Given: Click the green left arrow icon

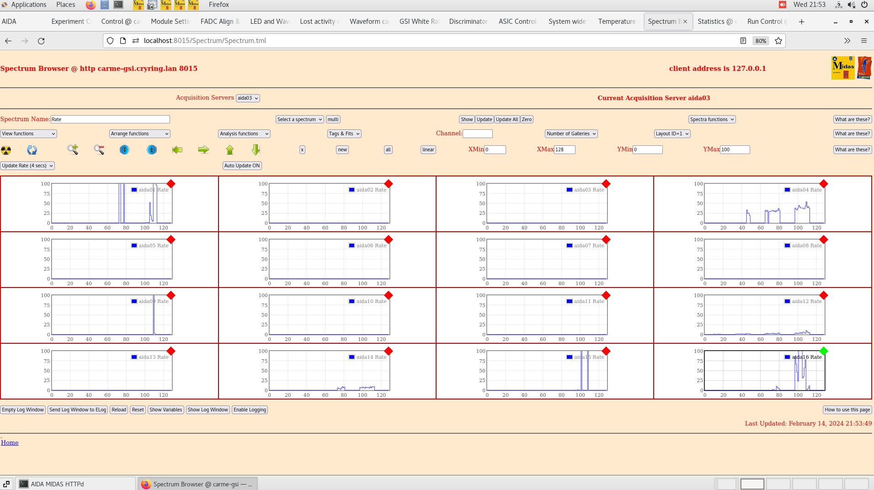Looking at the screenshot, I should coord(177,150).
